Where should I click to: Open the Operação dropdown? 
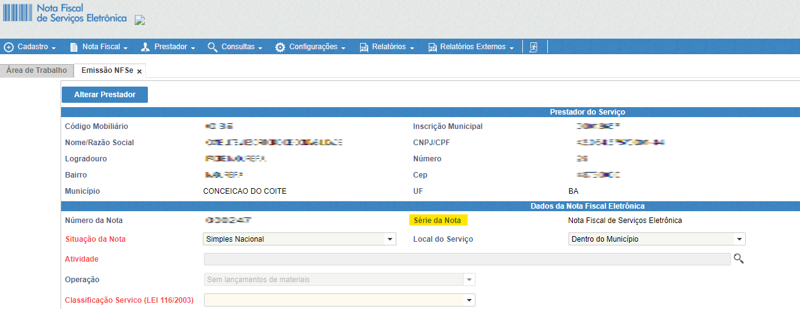339,280
